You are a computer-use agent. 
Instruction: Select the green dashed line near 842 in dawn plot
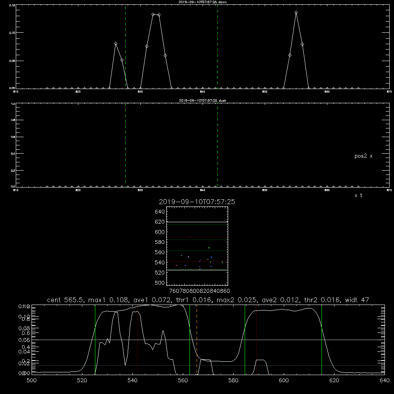(217, 46)
